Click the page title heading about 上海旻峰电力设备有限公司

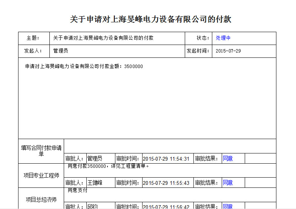(150, 19)
